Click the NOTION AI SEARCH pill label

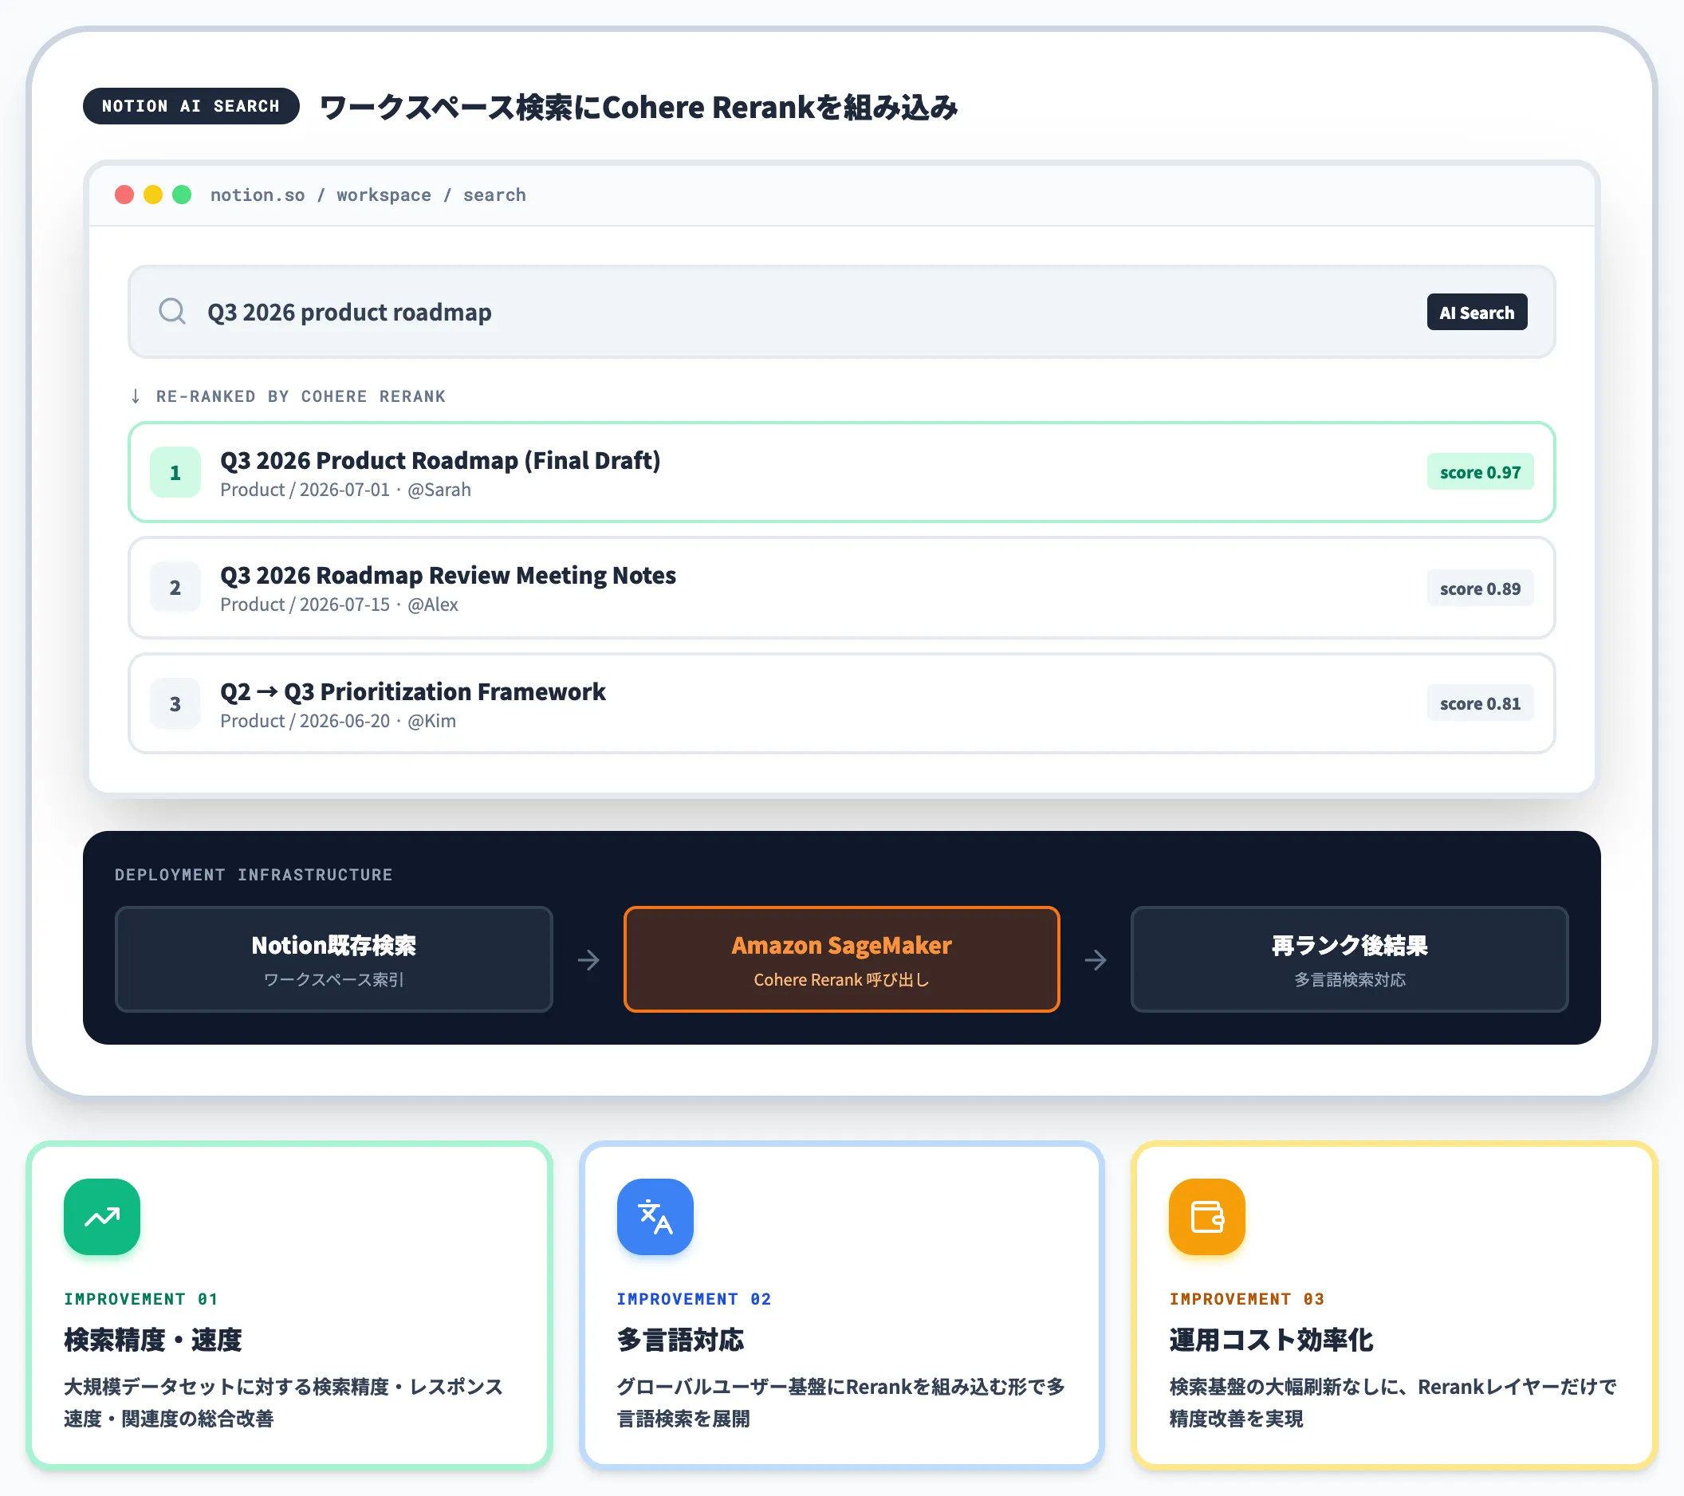191,106
